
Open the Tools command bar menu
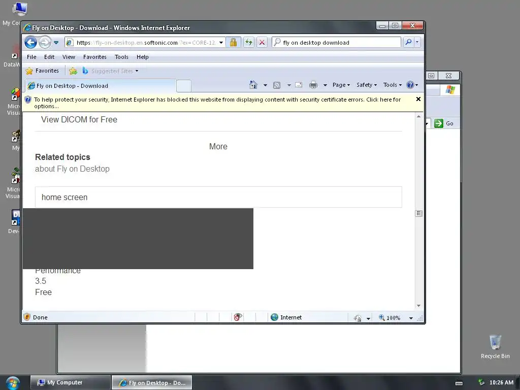(x=393, y=85)
